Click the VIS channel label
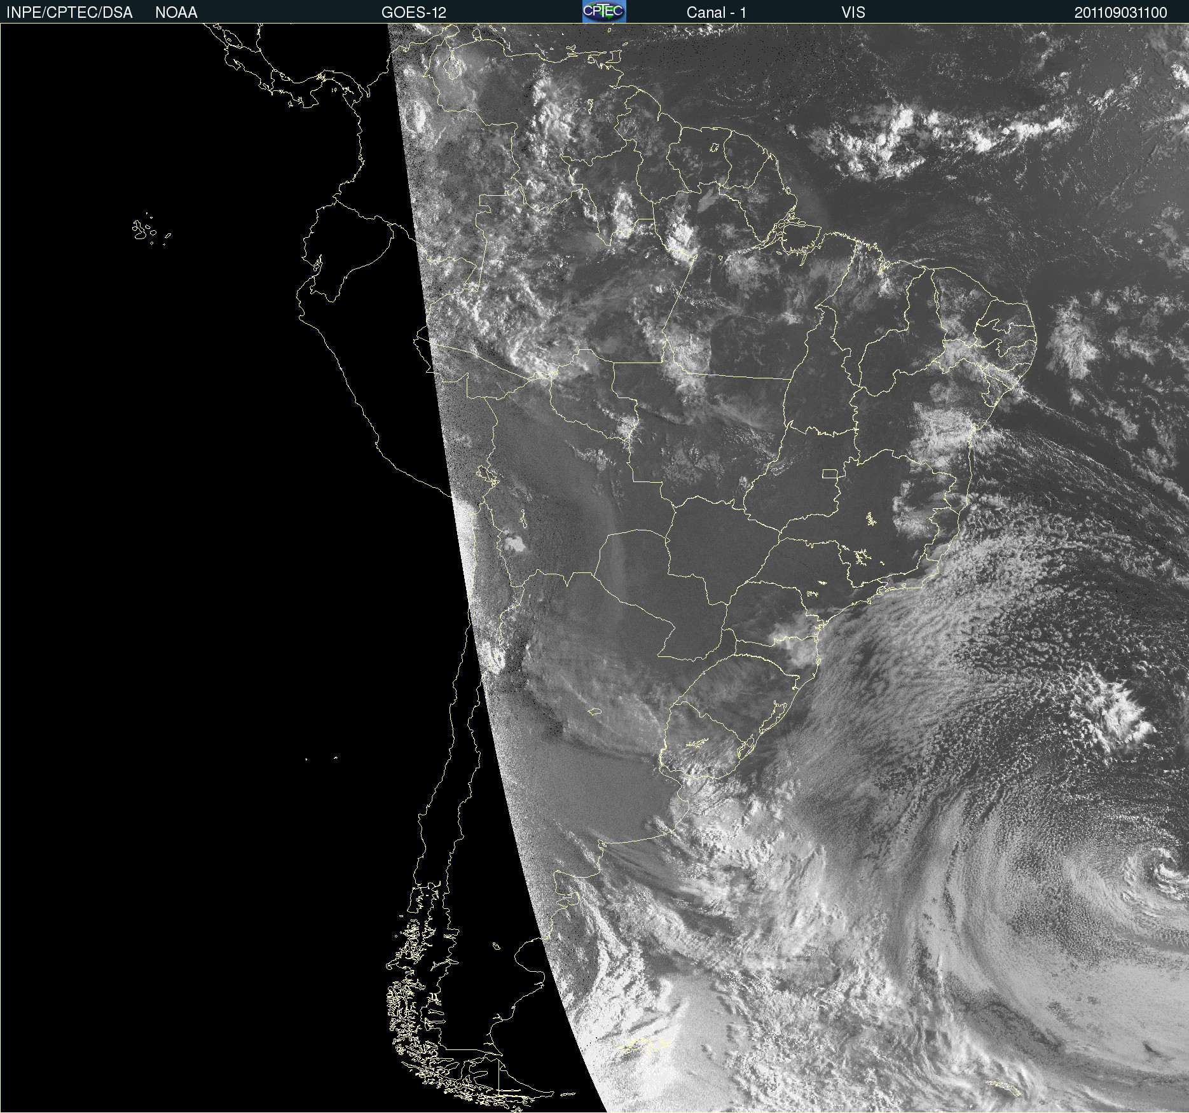 click(853, 13)
